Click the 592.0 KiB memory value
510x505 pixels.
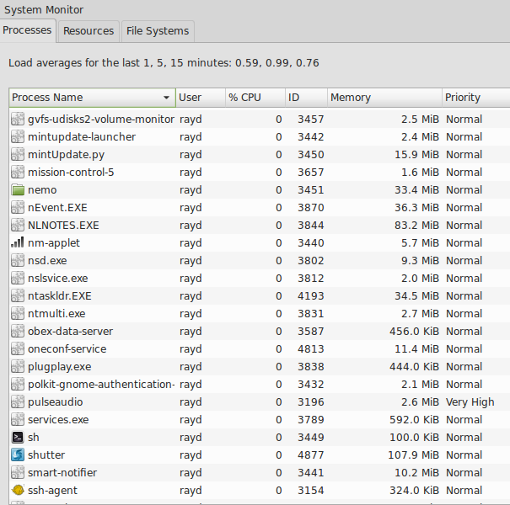tap(415, 420)
